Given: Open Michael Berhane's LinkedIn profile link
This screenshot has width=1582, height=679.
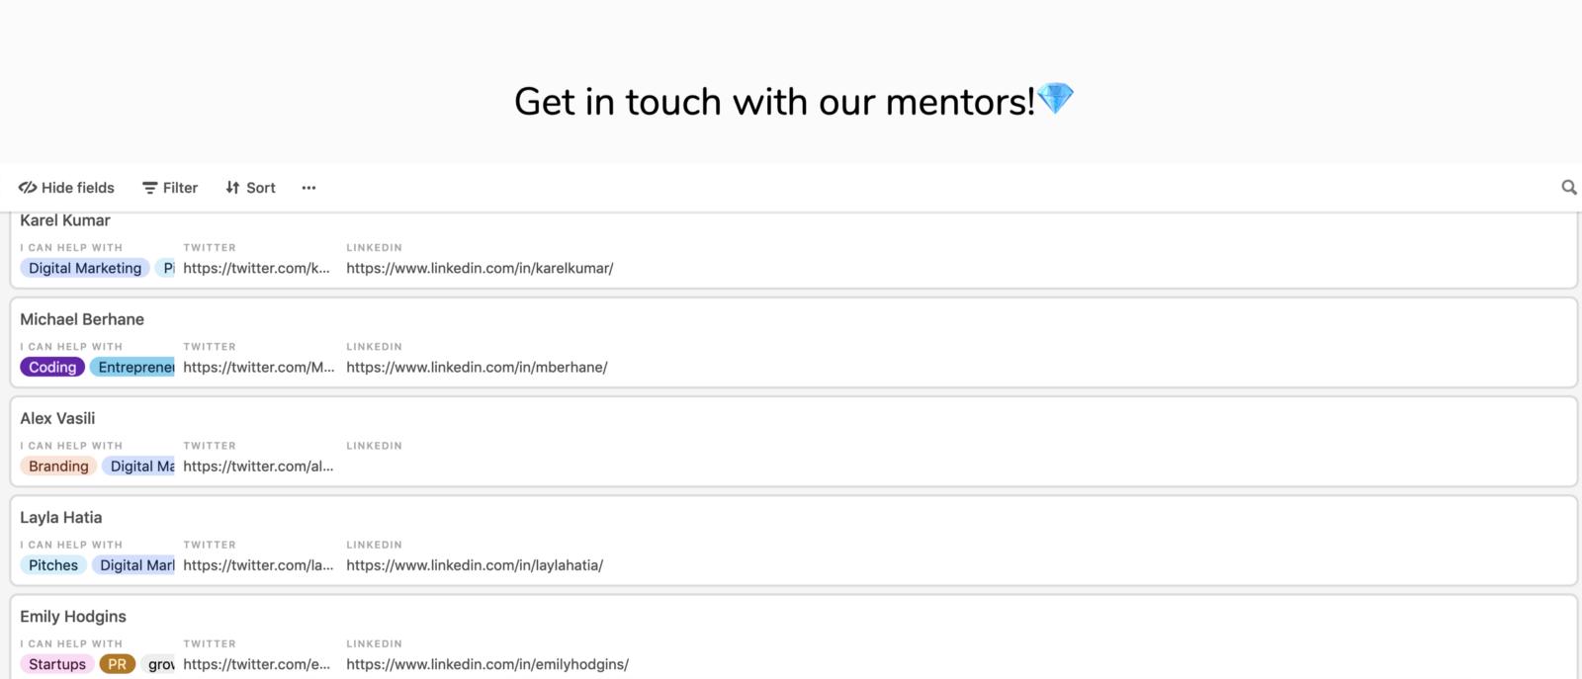Looking at the screenshot, I should (477, 368).
